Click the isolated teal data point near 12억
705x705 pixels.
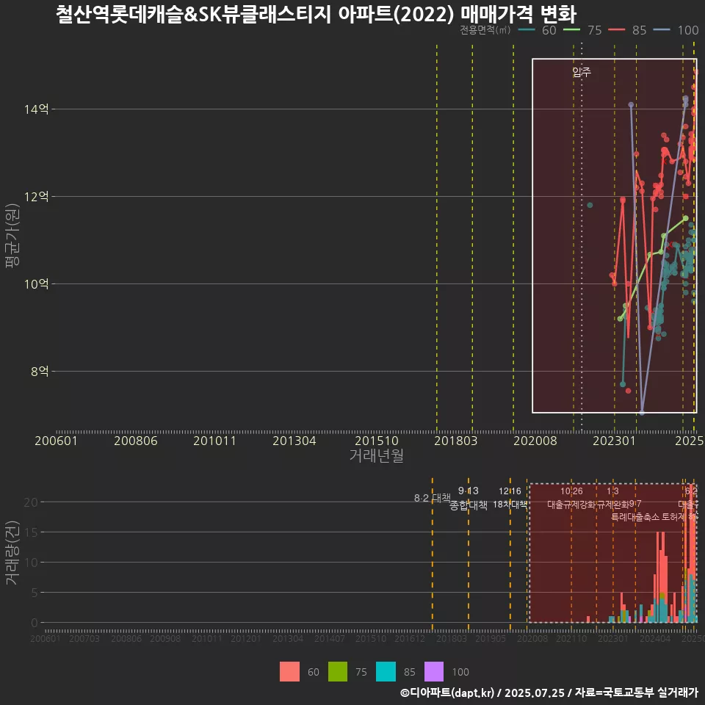click(590, 205)
